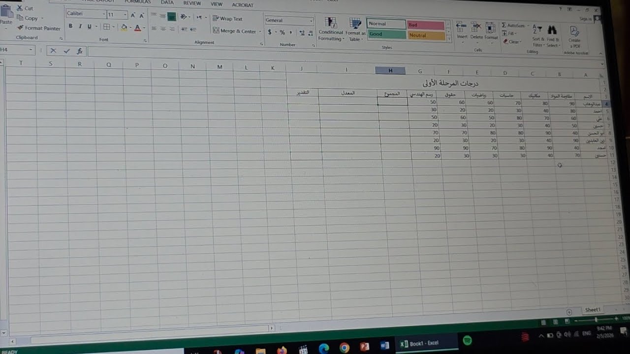The image size is (630, 354).
Task: Expand Merge & Center dropdown arrow
Action: [260, 32]
